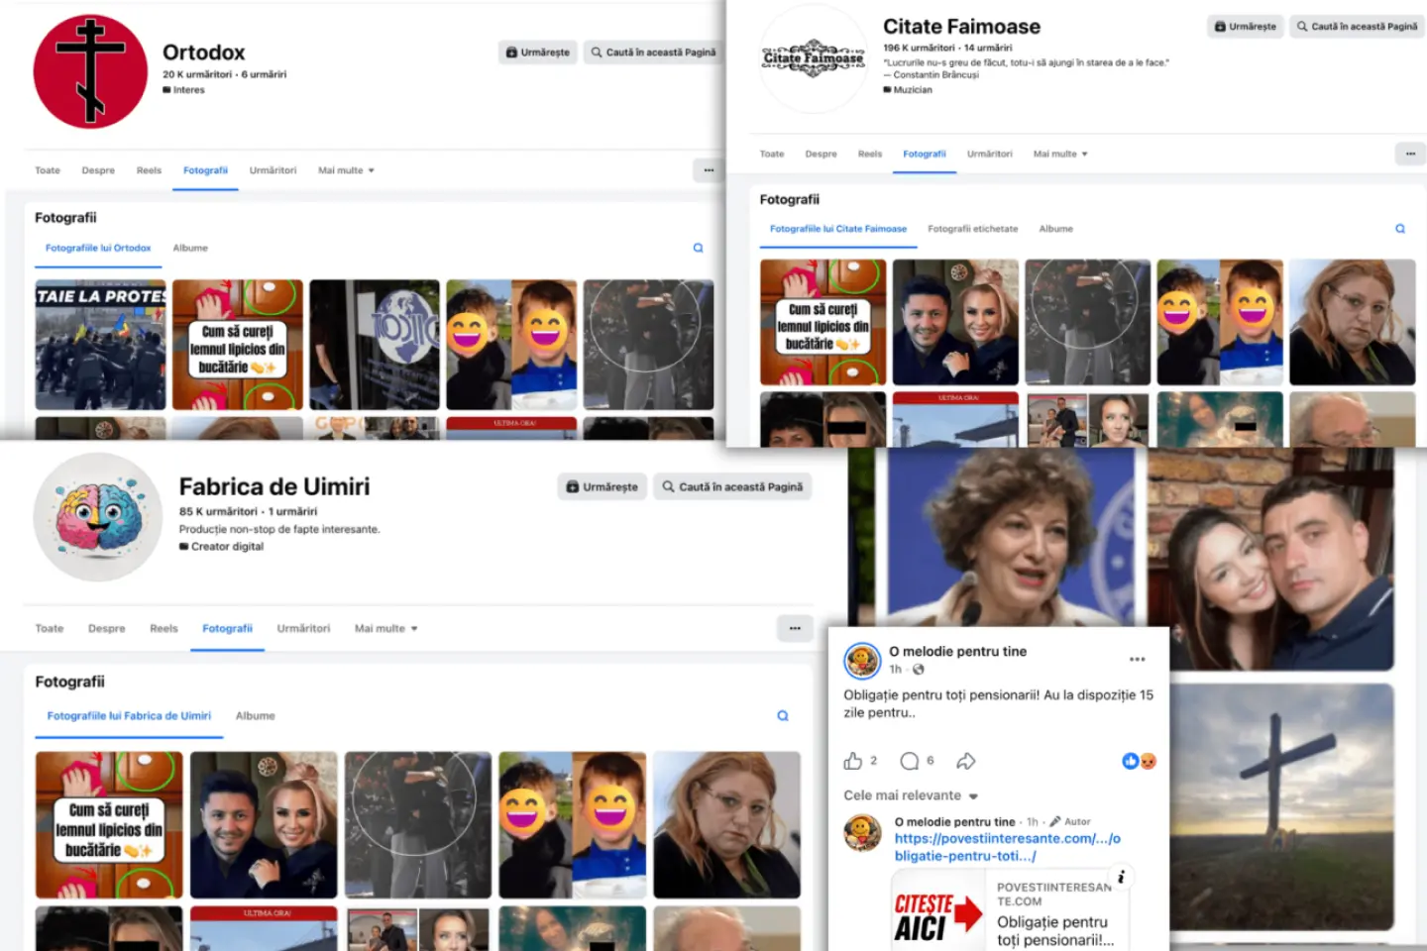Open the wood cleaning photo on Fabrica de Uimiri

click(x=109, y=824)
